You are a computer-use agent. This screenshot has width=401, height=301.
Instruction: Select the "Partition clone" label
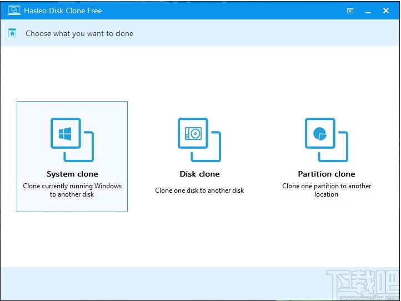327,174
